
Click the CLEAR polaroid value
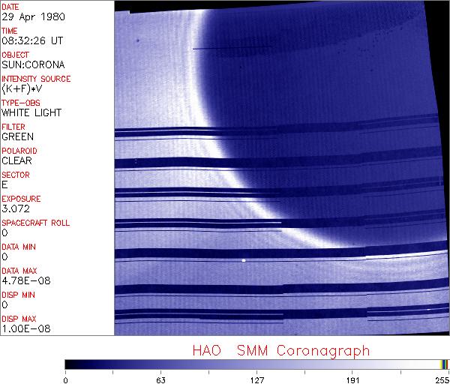16,160
